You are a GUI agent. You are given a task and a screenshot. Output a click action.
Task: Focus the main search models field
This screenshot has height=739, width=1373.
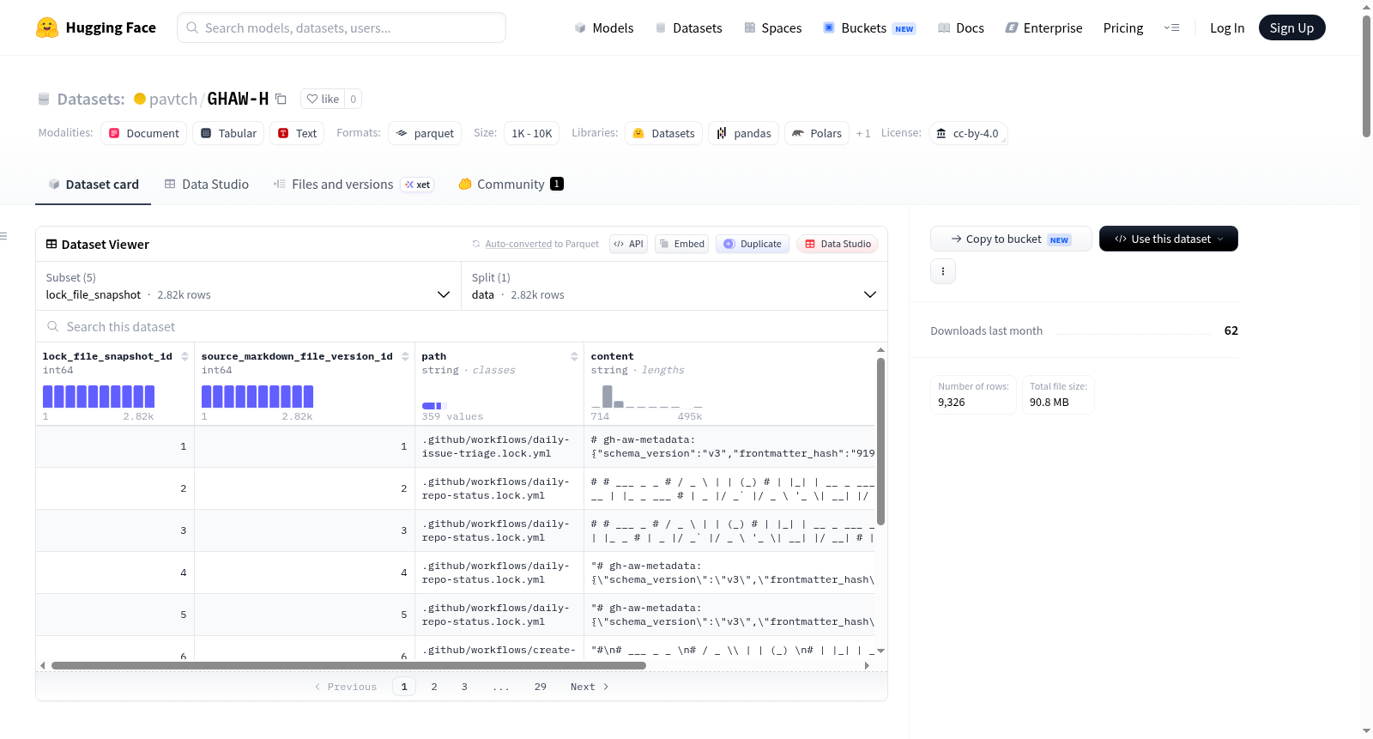[342, 27]
